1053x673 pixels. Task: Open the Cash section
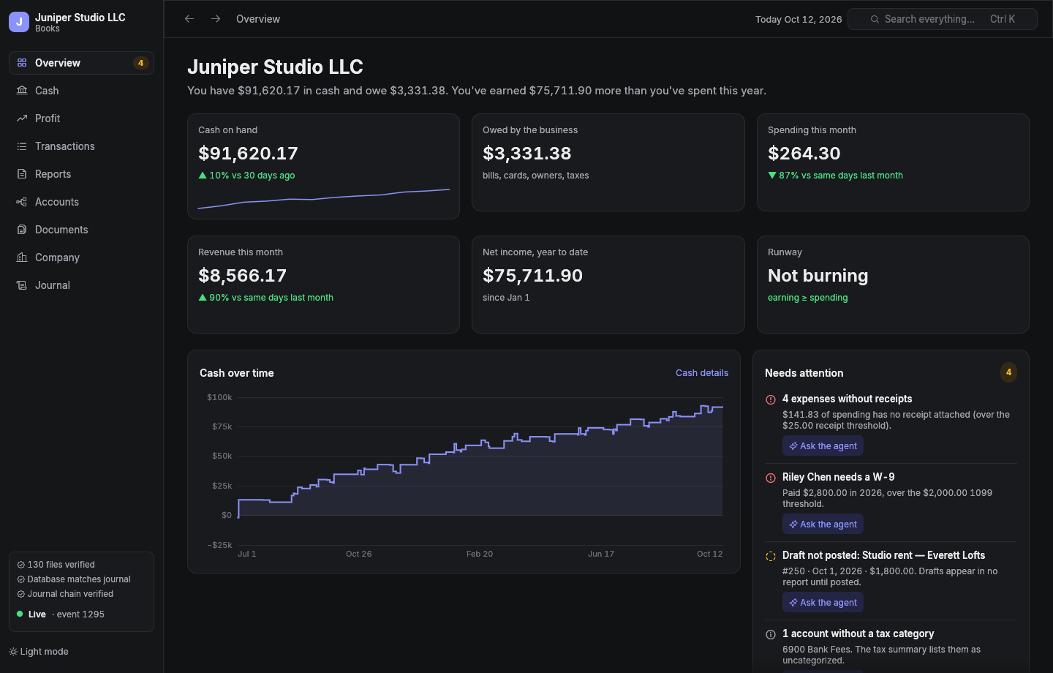click(x=81, y=91)
